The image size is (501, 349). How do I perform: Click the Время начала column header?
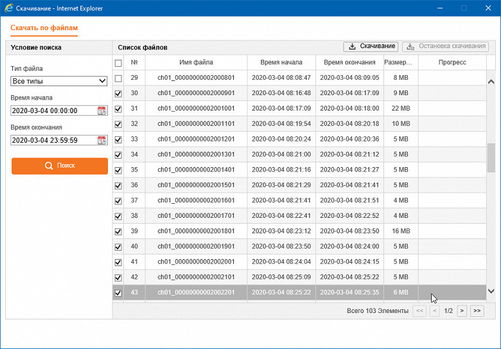click(x=281, y=62)
